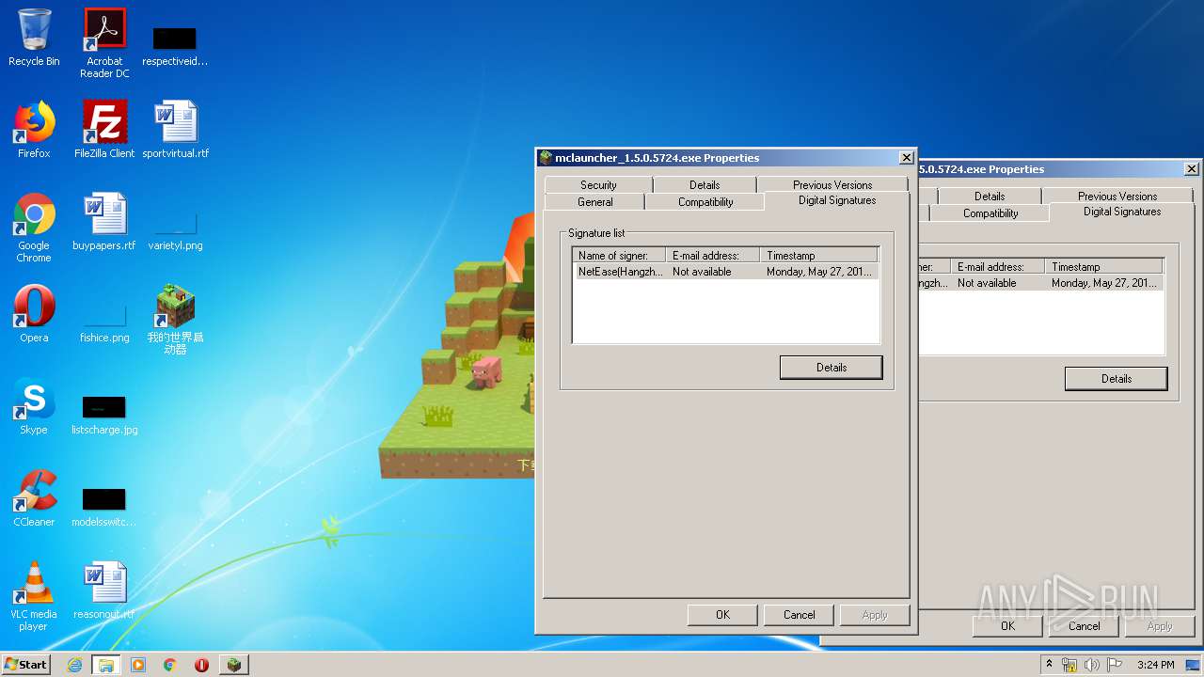1204x677 pixels.
Task: Click Opera icon in taskbar
Action: (x=201, y=665)
